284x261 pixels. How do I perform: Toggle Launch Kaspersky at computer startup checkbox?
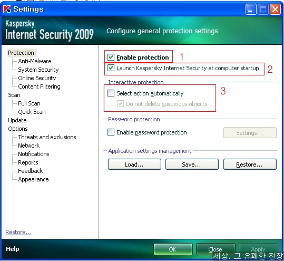point(111,68)
